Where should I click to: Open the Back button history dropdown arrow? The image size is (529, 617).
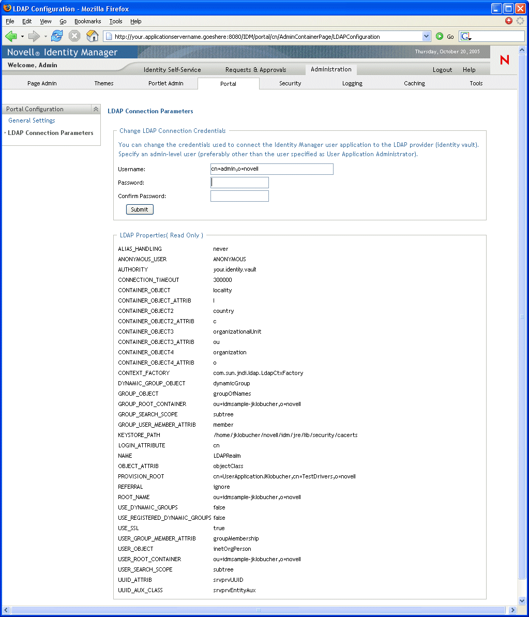click(22, 37)
